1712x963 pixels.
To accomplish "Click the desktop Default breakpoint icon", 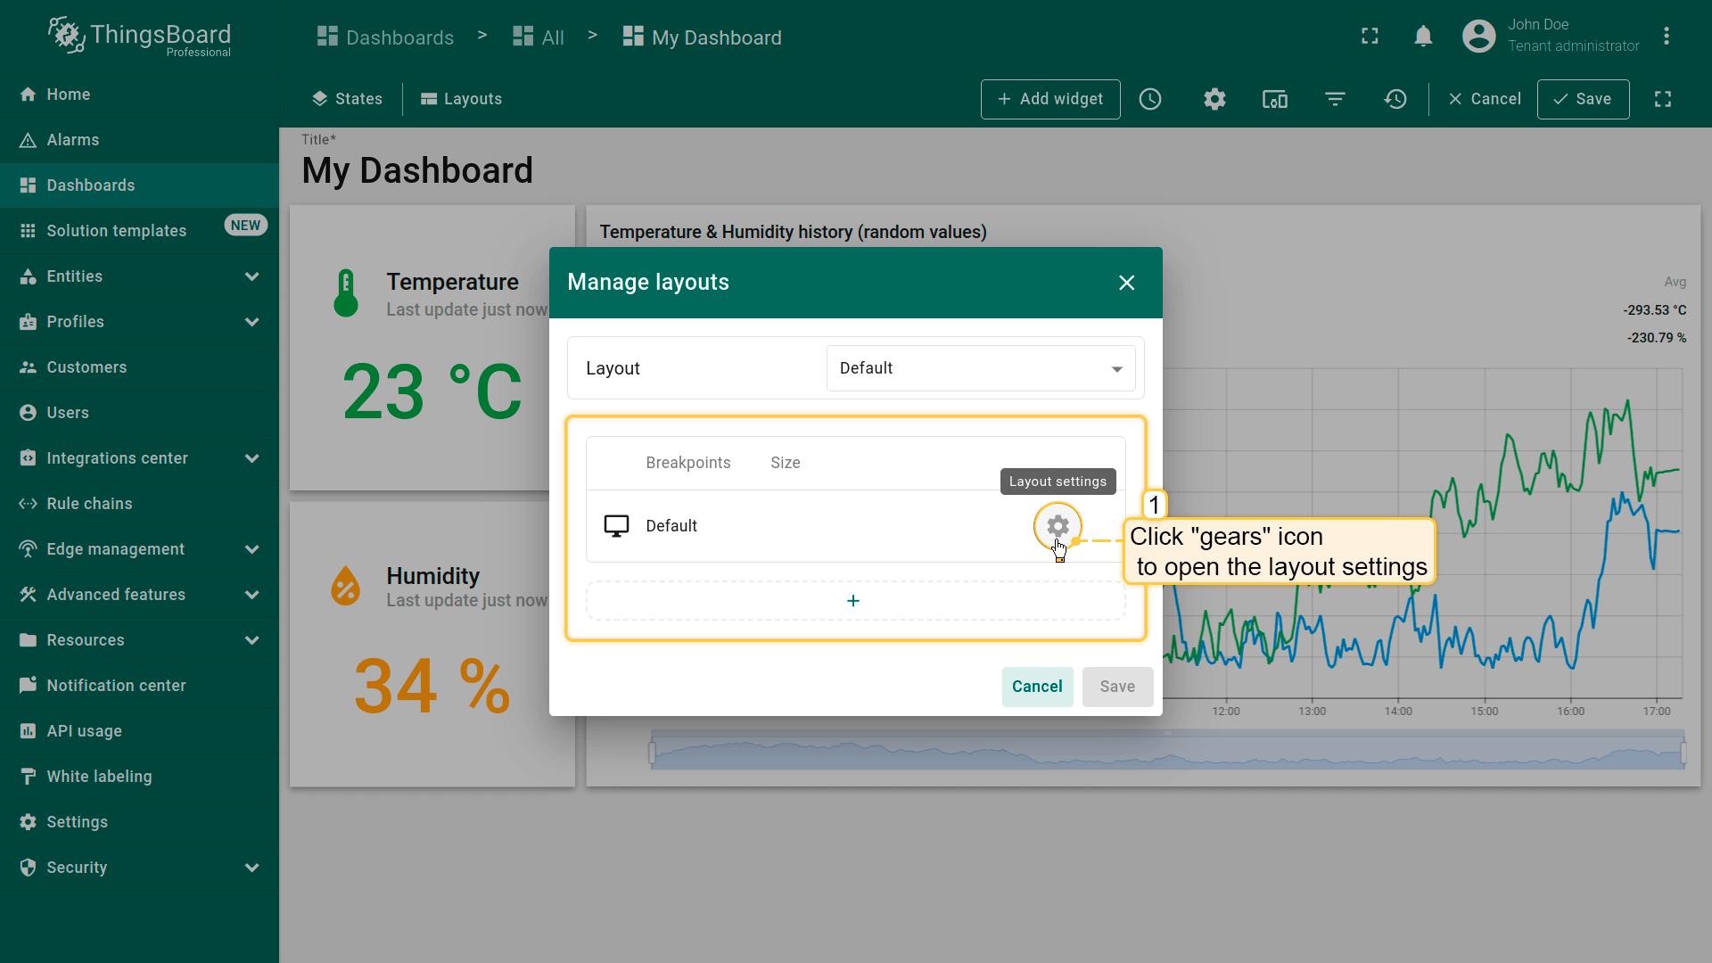I will [616, 526].
